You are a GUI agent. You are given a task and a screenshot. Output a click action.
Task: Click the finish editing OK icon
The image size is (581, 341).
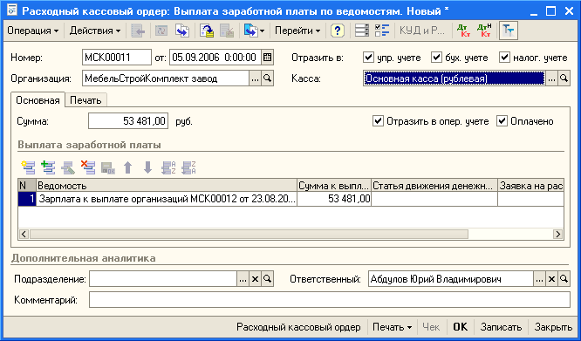[x=108, y=167]
